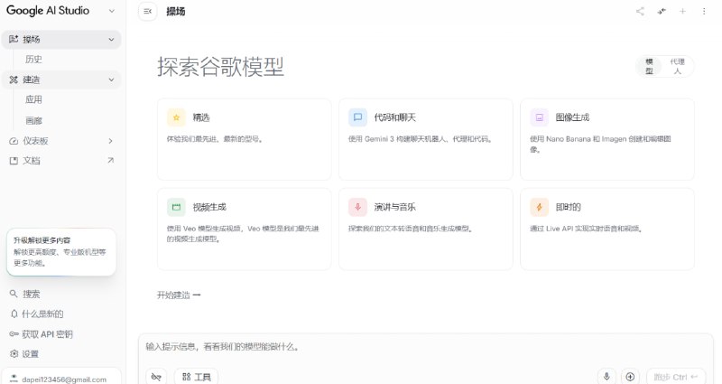Collapse the 操场 section chevron
This screenshot has width=722, height=384.
point(111,40)
